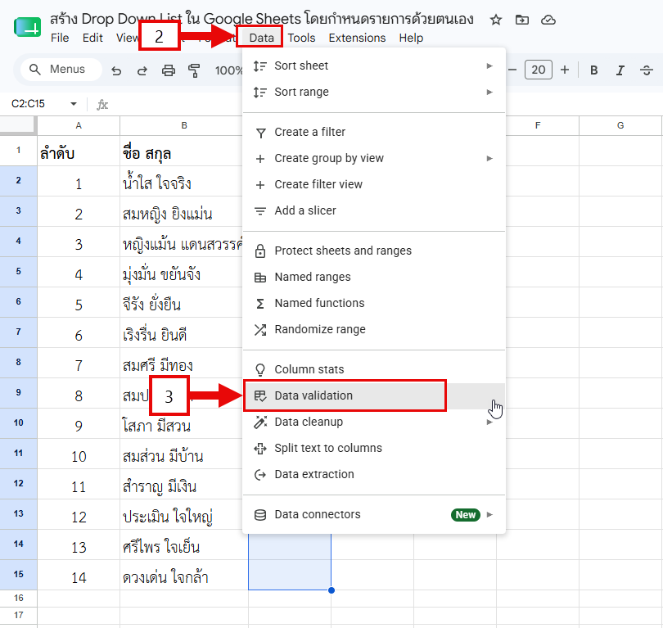
Task: Click the database Data connectors icon
Action: pyautogui.click(x=260, y=515)
